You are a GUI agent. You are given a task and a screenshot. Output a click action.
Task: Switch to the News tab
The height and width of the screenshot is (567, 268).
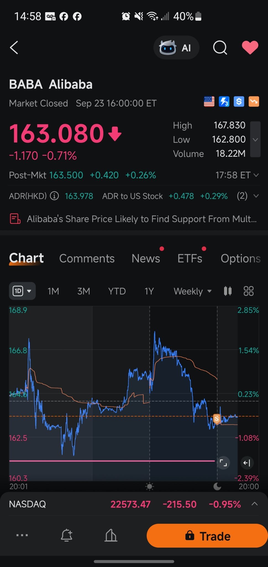146,259
